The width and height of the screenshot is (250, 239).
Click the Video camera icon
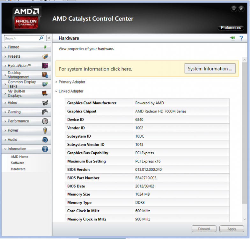coord(45,103)
